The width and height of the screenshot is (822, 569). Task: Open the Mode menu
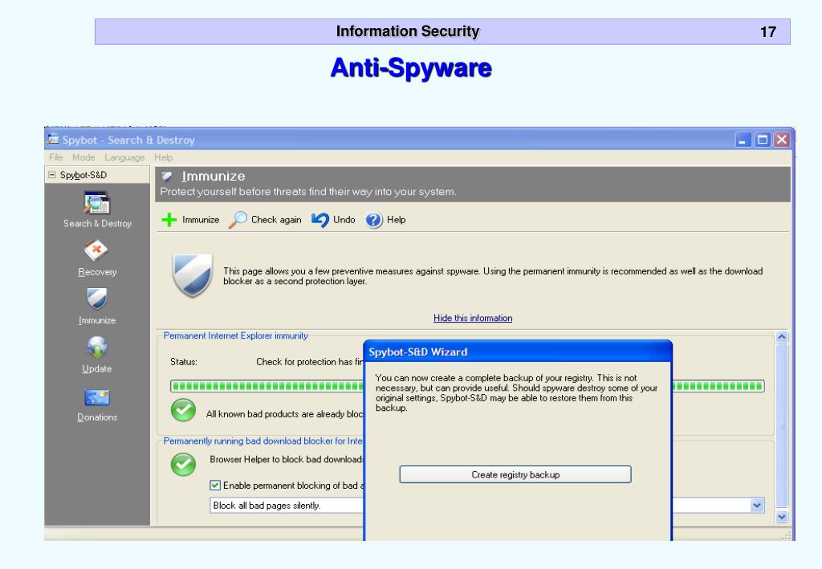coord(83,157)
